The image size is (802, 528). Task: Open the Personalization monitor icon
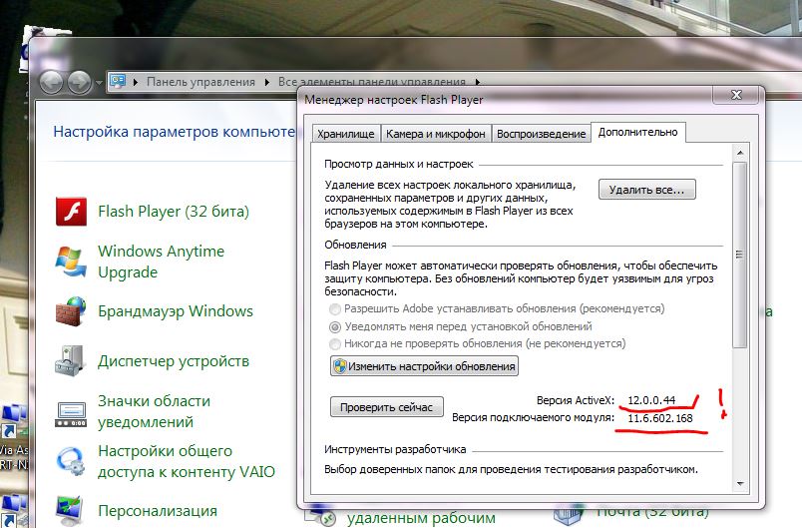point(70,510)
